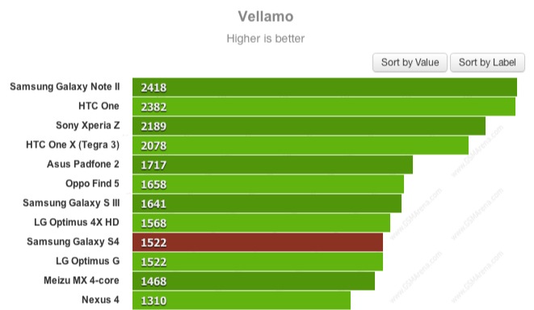The width and height of the screenshot is (534, 310).
Task: Click the Sort by Value button
Action: pyautogui.click(x=410, y=62)
